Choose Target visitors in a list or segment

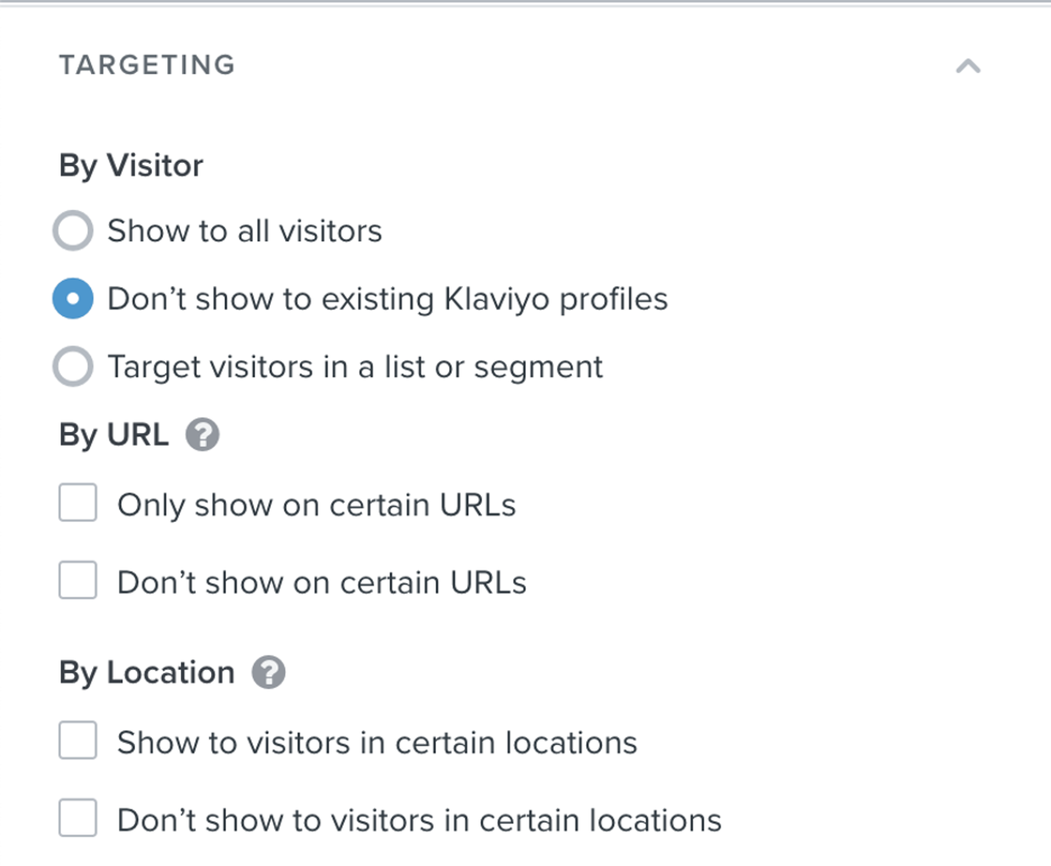pos(74,367)
